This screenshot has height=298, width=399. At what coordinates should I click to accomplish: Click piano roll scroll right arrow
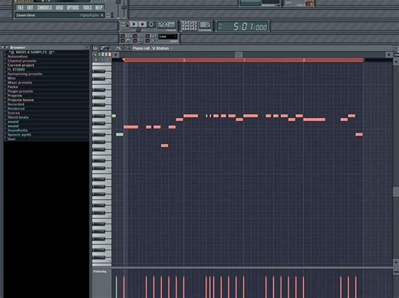389,54
